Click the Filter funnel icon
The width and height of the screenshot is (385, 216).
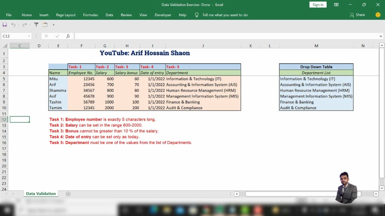36,25
